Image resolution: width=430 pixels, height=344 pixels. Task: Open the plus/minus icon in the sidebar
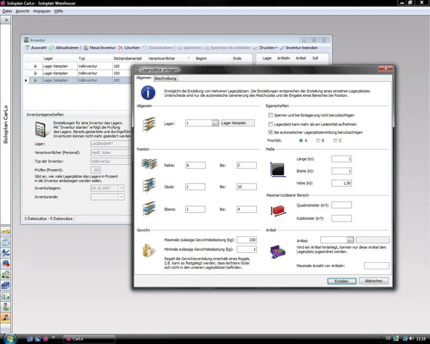click(x=5, y=253)
